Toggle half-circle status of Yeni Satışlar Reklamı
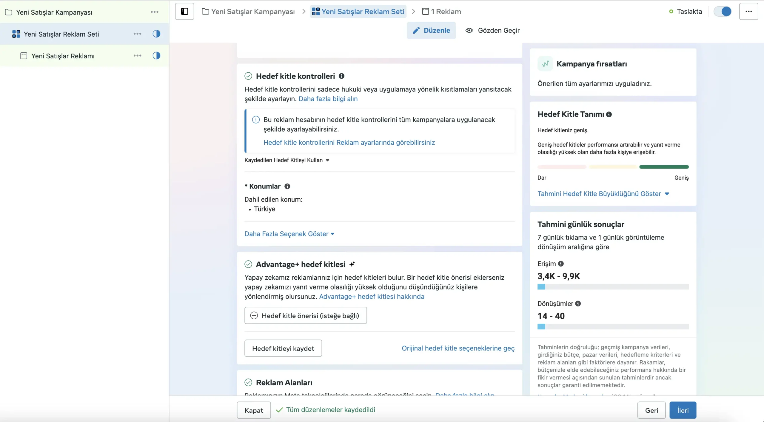Viewport: 764px width, 422px height. tap(156, 56)
